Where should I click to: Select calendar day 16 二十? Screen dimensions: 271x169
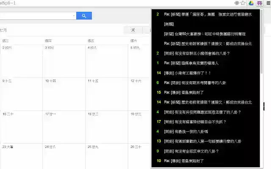[x=8, y=114]
